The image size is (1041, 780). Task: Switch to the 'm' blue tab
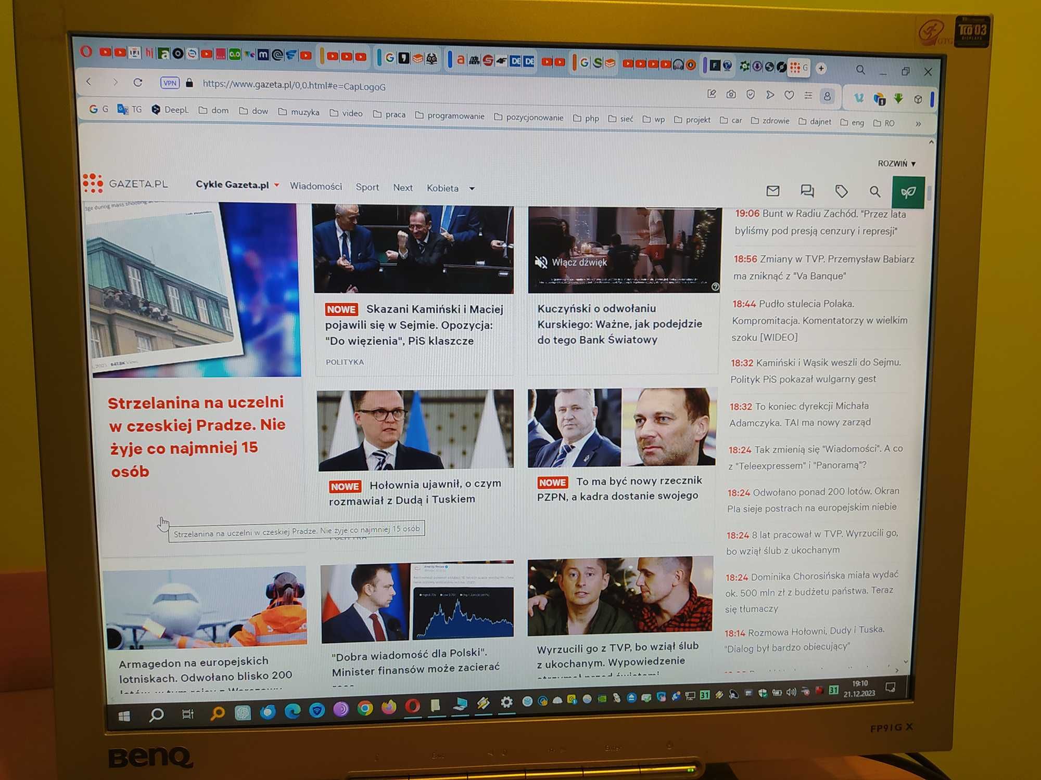(263, 55)
